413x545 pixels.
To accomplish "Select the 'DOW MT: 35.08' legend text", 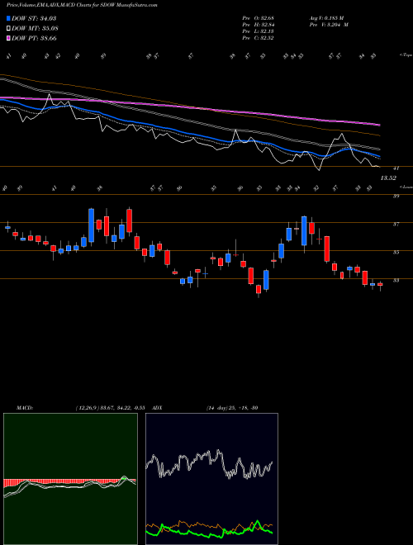I will (35, 28).
